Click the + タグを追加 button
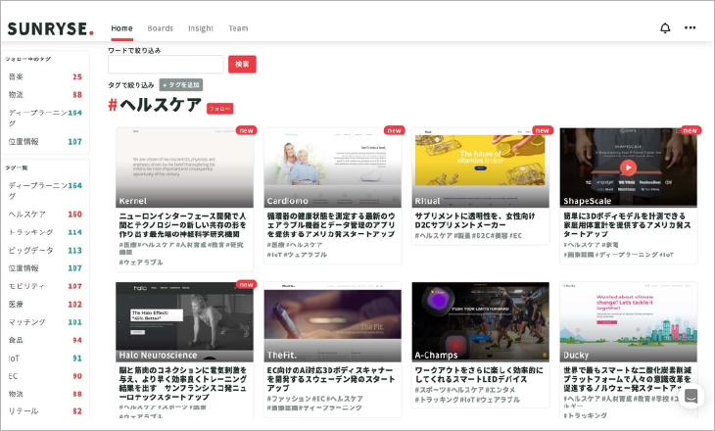Image resolution: width=715 pixels, height=431 pixels. tap(181, 85)
